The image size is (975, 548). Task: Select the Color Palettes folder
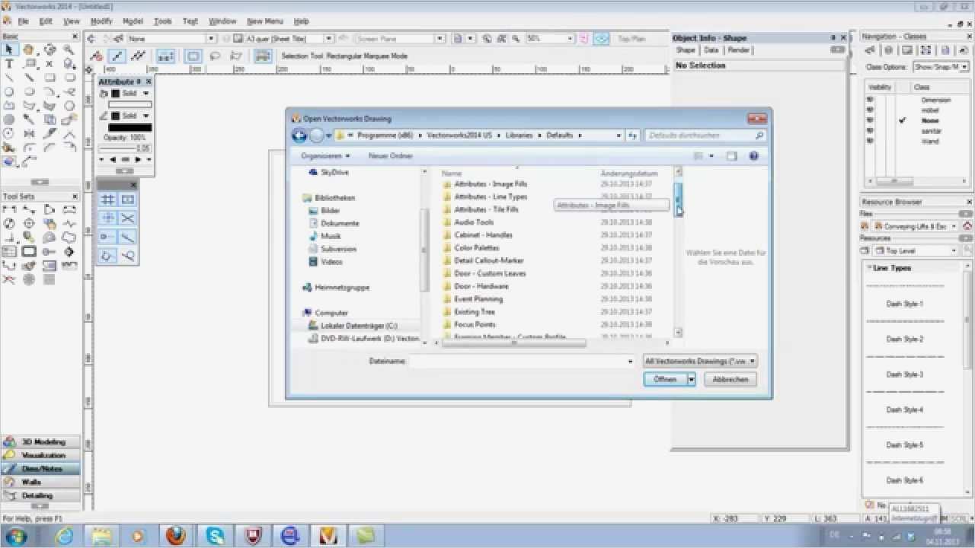[476, 248]
